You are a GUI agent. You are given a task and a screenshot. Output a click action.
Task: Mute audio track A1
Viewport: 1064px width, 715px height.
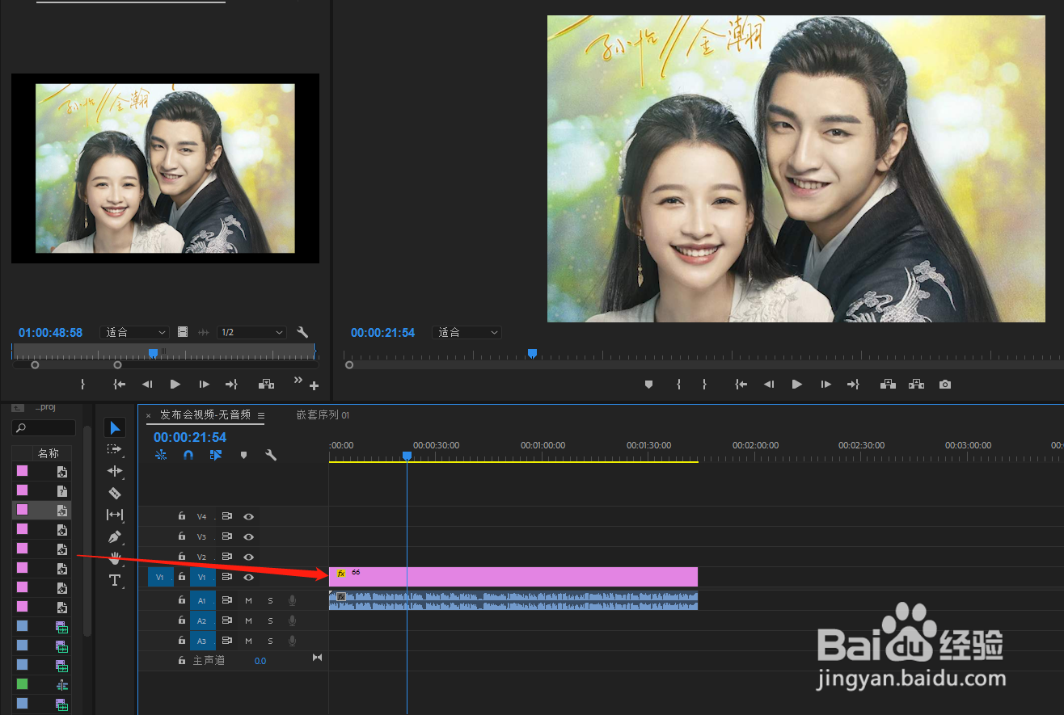(x=249, y=600)
